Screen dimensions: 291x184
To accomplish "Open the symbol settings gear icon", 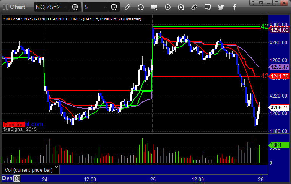I will [75, 7].
